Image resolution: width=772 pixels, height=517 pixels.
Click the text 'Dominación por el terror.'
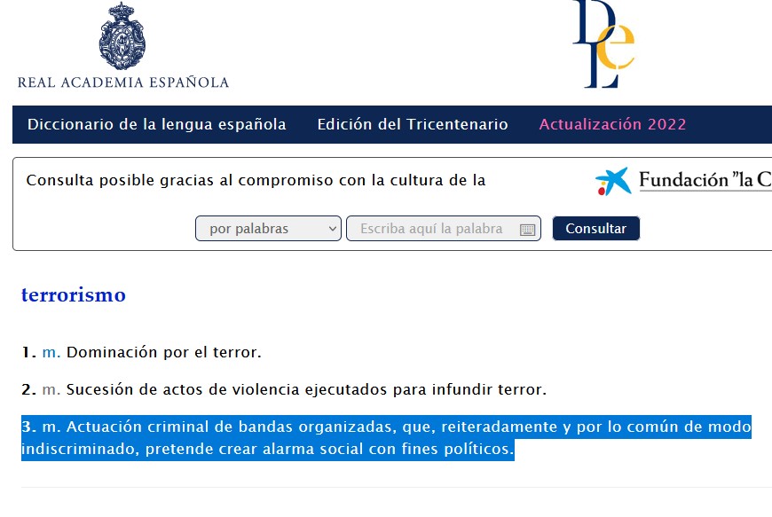(164, 352)
